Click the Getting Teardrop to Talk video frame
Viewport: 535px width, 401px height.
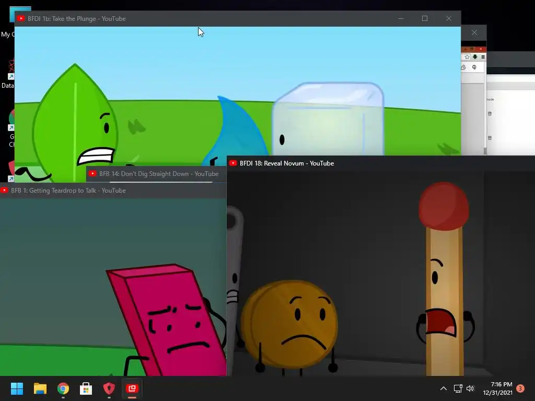(113, 287)
